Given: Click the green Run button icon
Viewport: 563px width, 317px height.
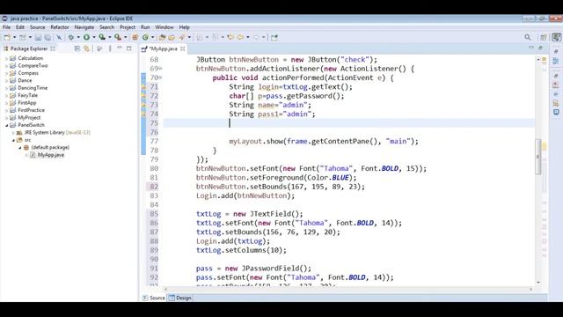Looking at the screenshot, I should point(86,37).
